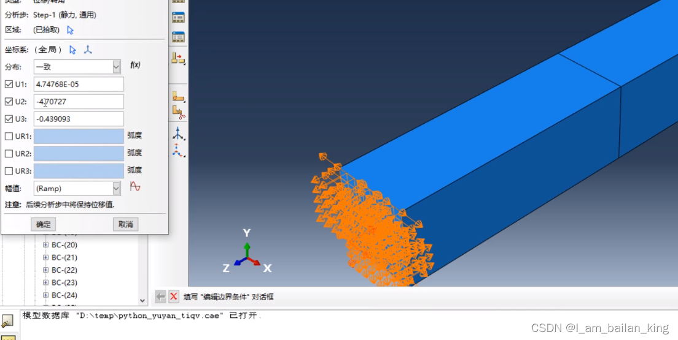Enable the UR1 rotation checkbox
Screen dimensions: 678x340
(x=9, y=137)
